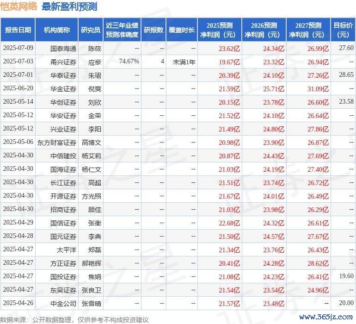Click the 覆盖时长 column header
356x324 pixels.
click(182, 30)
